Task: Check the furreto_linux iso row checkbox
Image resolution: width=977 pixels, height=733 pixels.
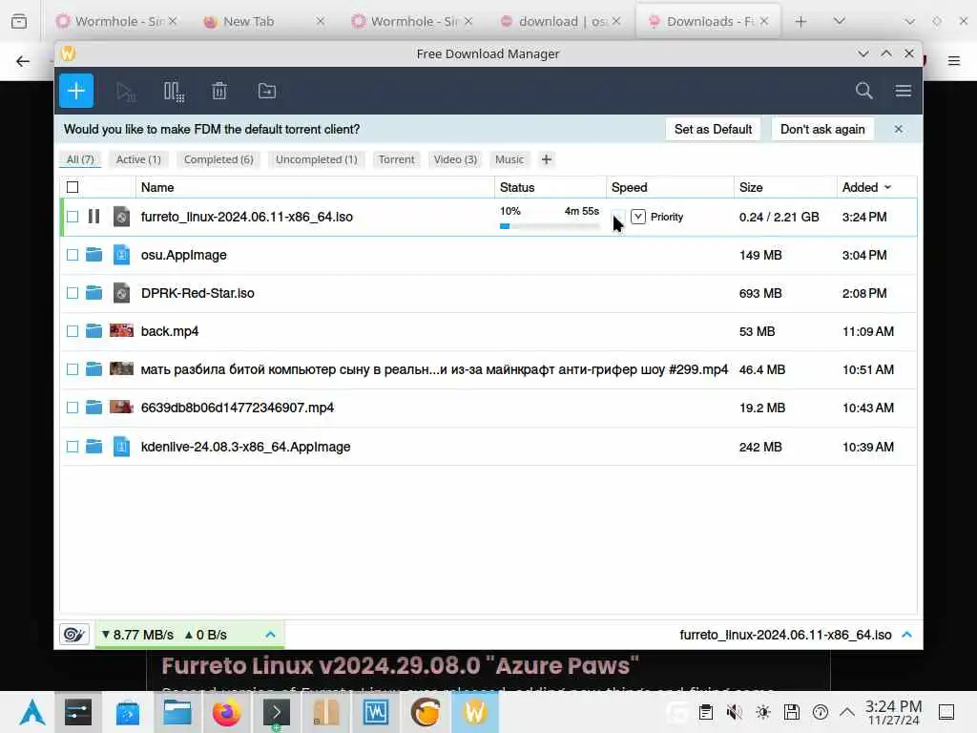Action: click(73, 217)
